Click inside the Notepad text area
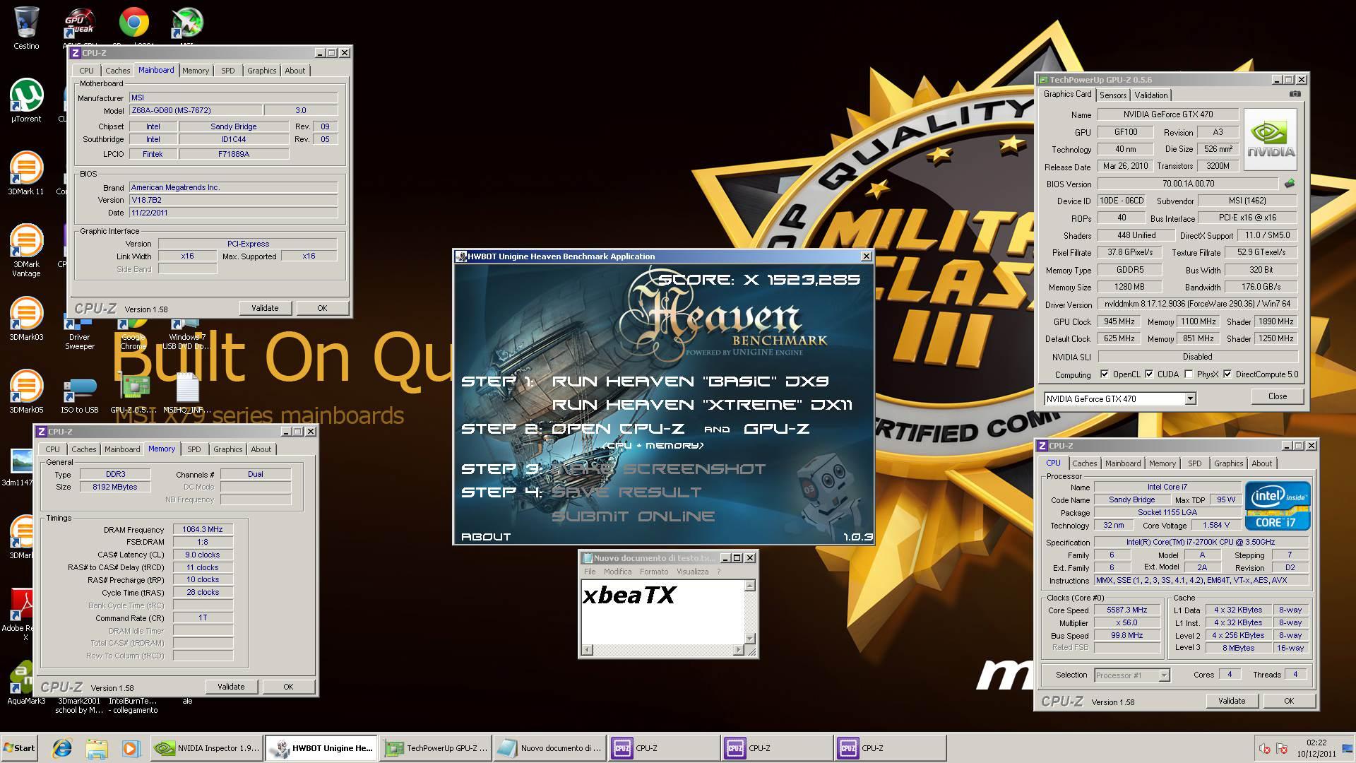The width and height of the screenshot is (1356, 763). pos(663,613)
